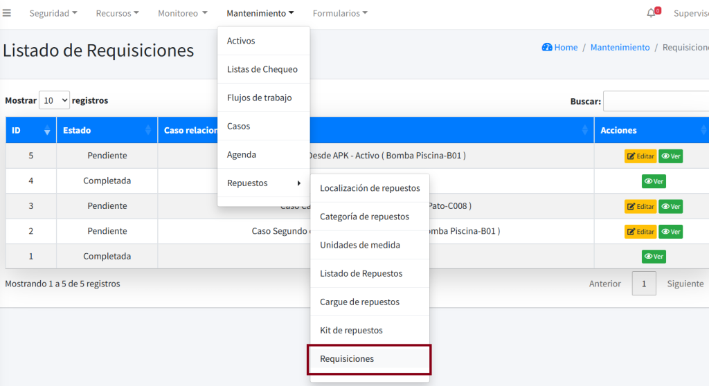Sort table by the Estado column arrows

tap(148, 131)
